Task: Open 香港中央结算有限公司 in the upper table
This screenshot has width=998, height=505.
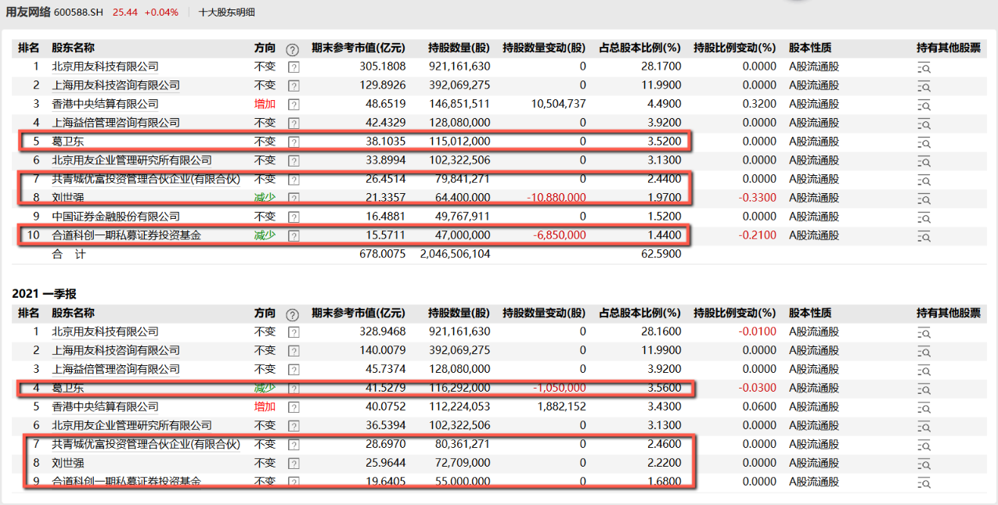Action: point(105,104)
